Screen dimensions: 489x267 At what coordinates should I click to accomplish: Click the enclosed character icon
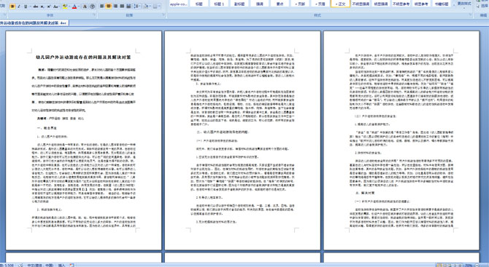(92, 7)
